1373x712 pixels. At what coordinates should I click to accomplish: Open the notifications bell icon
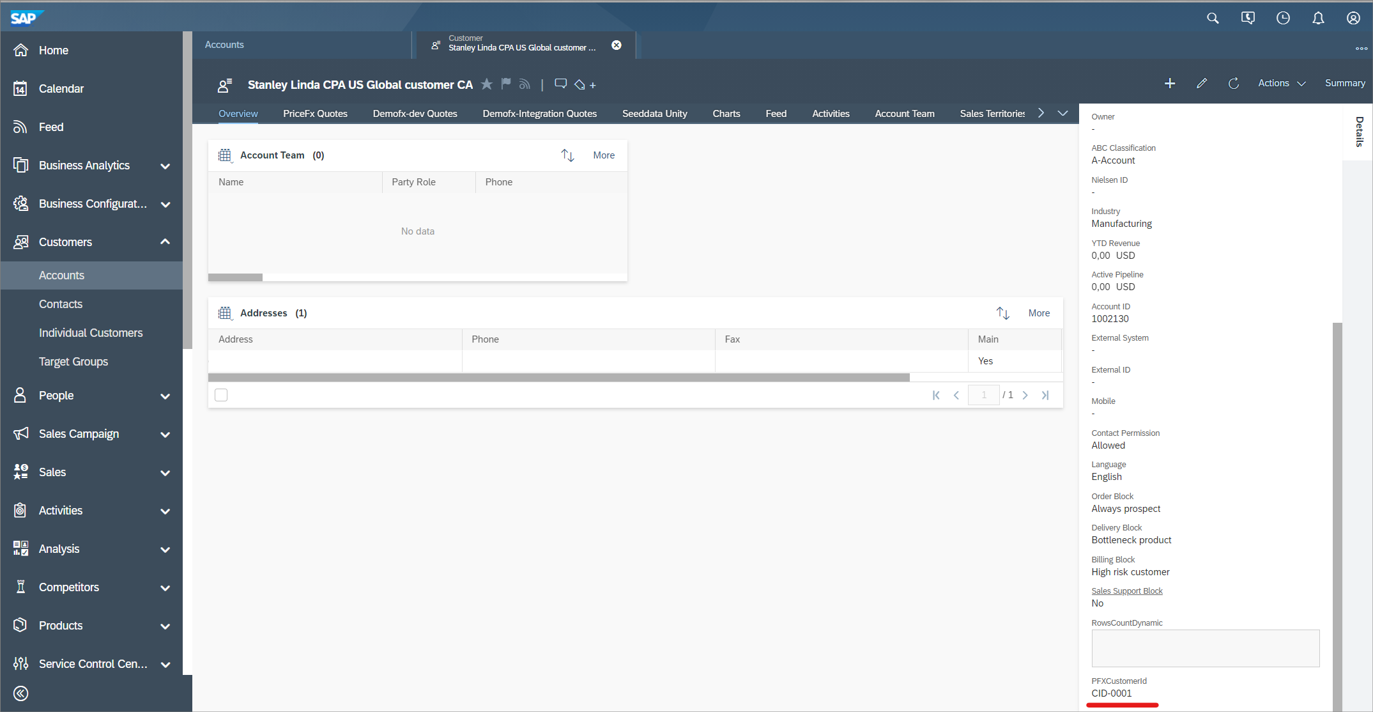tap(1318, 18)
